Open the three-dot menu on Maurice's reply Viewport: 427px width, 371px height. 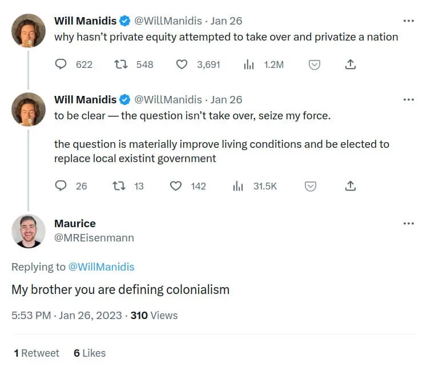tap(408, 223)
